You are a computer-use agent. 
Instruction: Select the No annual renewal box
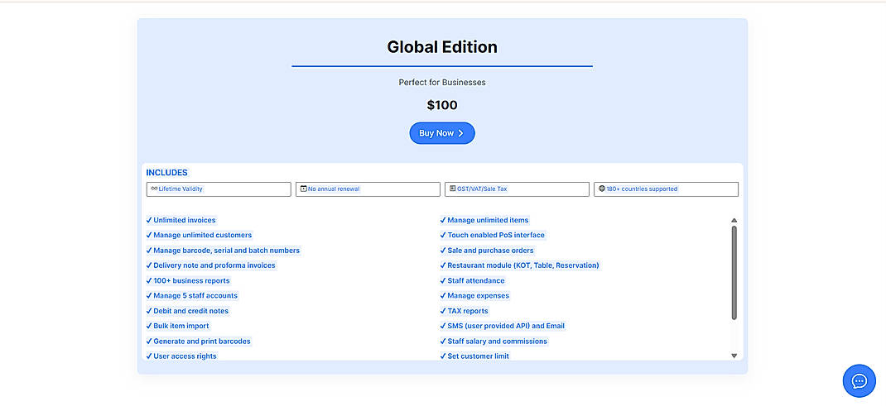tap(368, 189)
